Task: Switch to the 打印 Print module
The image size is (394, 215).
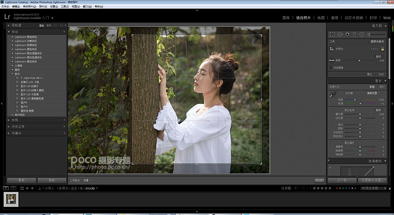Action: [x=373, y=18]
